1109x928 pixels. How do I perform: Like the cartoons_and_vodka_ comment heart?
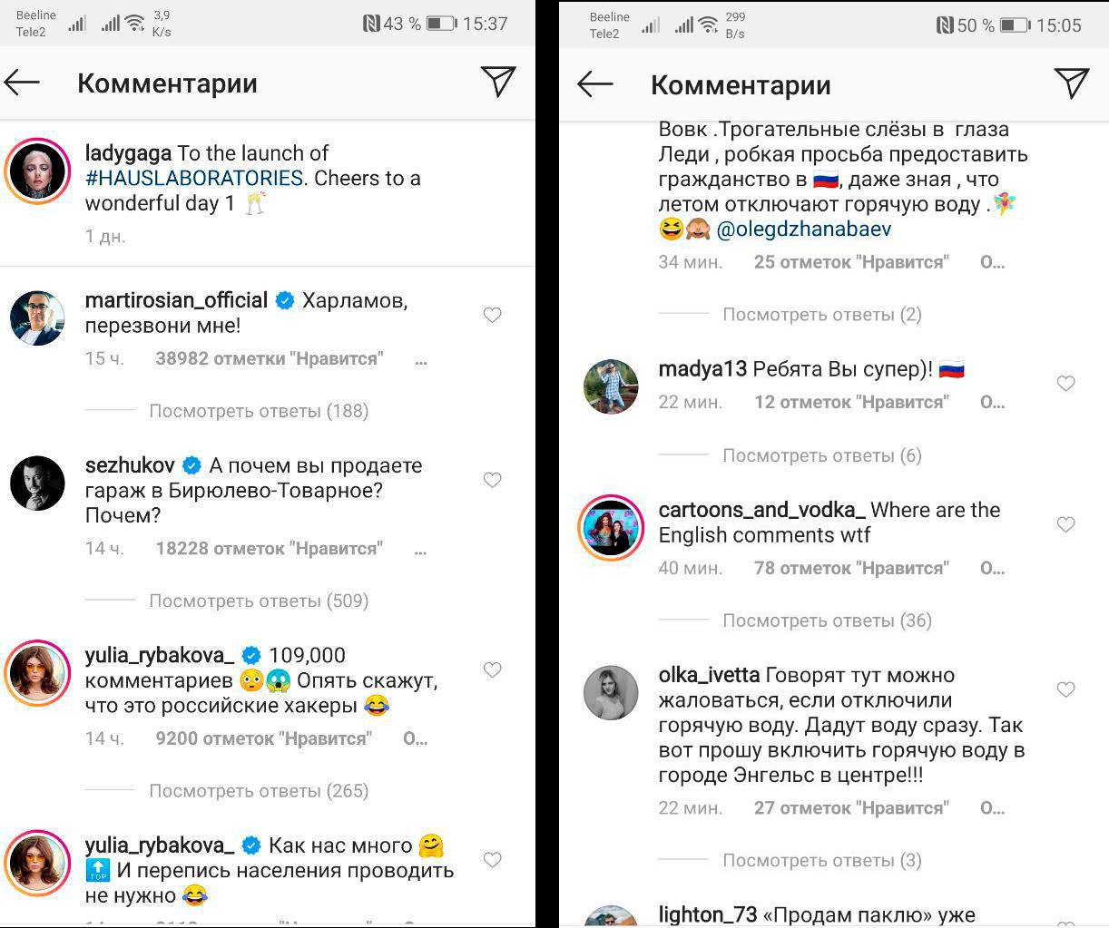pos(1066,524)
